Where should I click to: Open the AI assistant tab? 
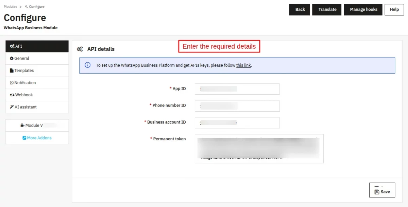tap(37, 107)
